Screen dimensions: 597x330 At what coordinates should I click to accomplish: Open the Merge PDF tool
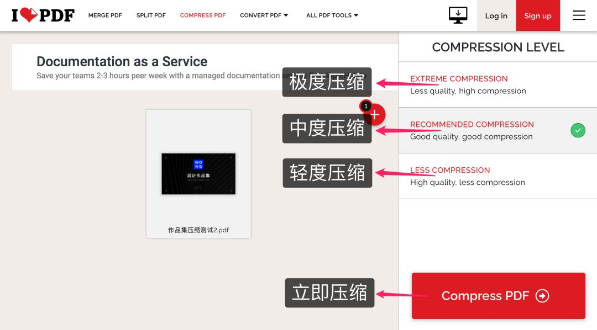point(105,15)
